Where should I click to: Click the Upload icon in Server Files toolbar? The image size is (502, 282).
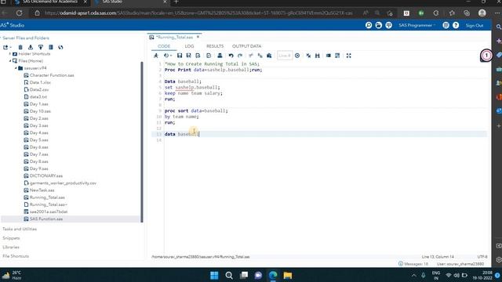click(x=41, y=47)
